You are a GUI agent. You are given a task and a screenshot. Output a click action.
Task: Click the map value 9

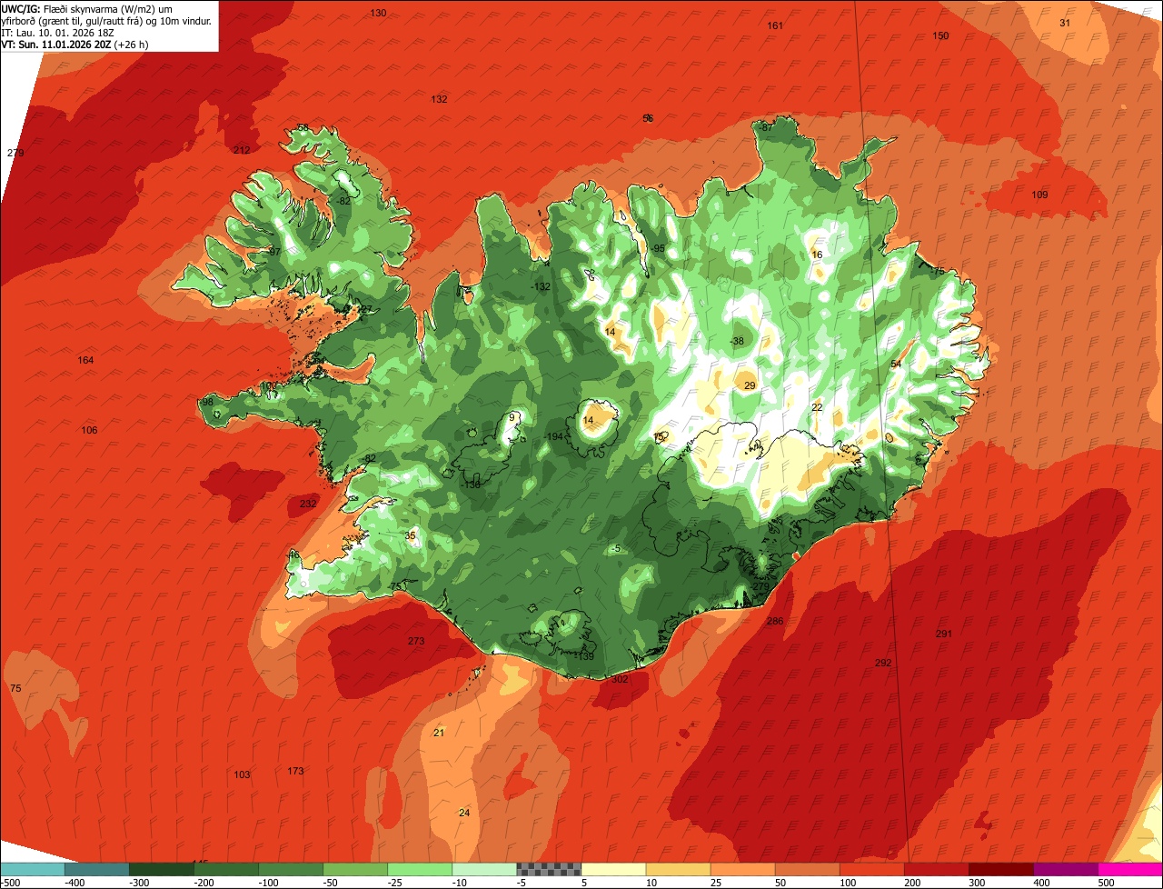512,417
